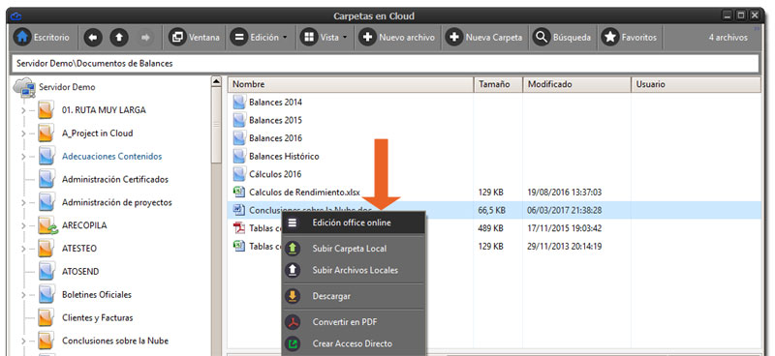This screenshot has height=356, width=775.
Task: Open Balances 2016 folder
Action: (275, 138)
